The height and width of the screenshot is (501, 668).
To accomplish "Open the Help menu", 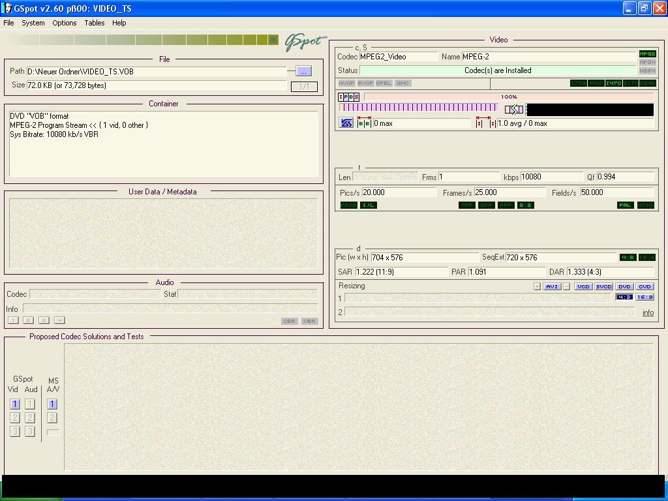I will point(119,23).
